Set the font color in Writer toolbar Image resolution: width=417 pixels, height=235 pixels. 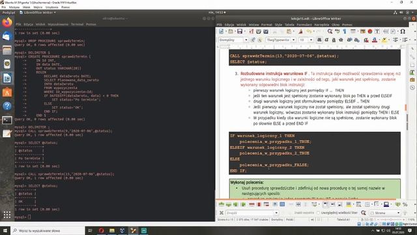(x=375, y=40)
